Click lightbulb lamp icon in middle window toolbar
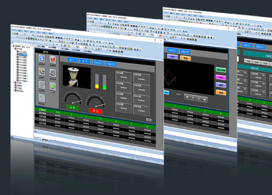272x195 pixels. (121, 25)
